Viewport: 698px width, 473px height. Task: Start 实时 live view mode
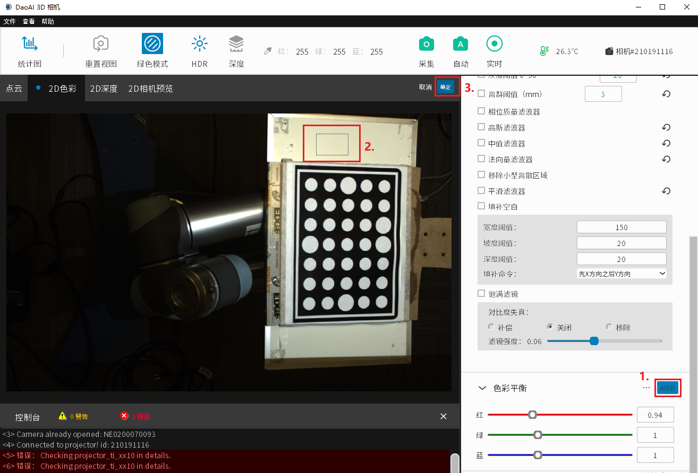(x=494, y=44)
